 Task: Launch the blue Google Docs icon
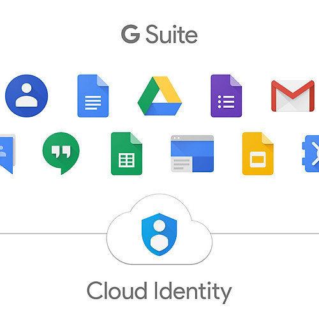coord(93,96)
